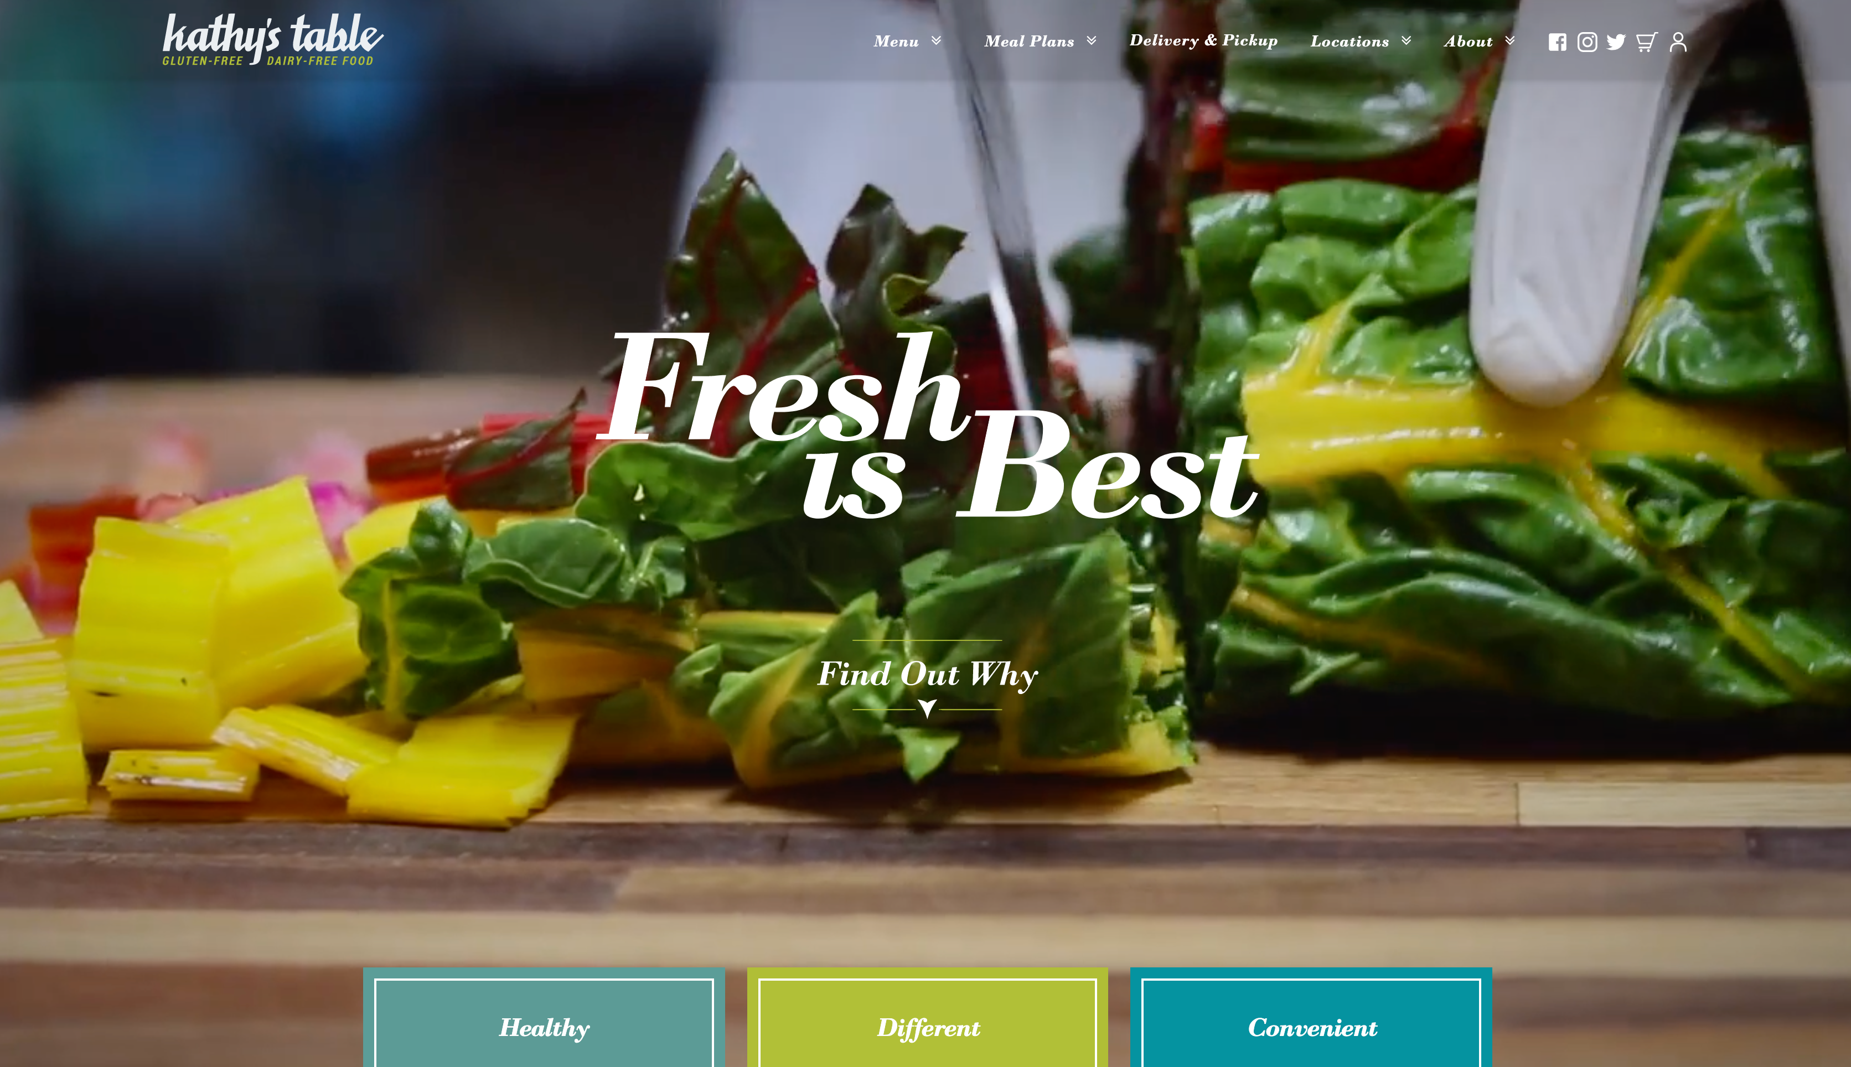Select the Healthy box
Screen dimensions: 1851x1067
click(544, 1017)
